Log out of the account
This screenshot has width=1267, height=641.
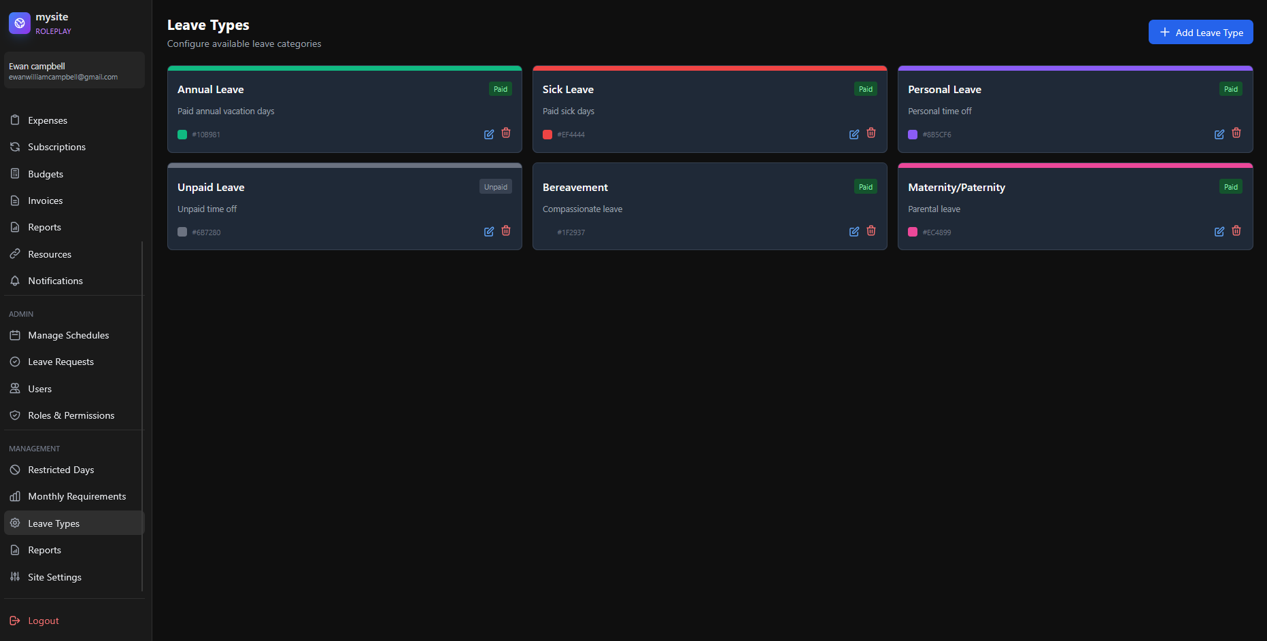(43, 621)
